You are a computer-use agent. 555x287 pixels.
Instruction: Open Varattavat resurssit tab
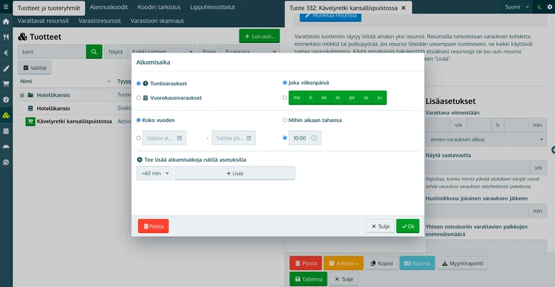[43, 21]
